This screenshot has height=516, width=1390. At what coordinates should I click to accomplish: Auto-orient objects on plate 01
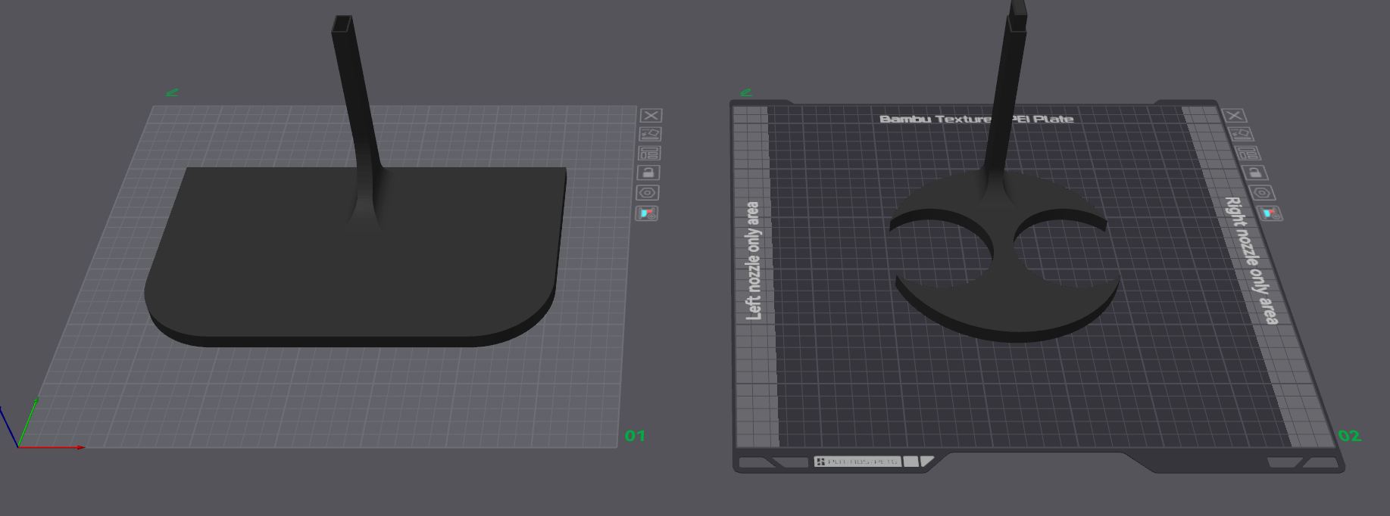point(651,135)
